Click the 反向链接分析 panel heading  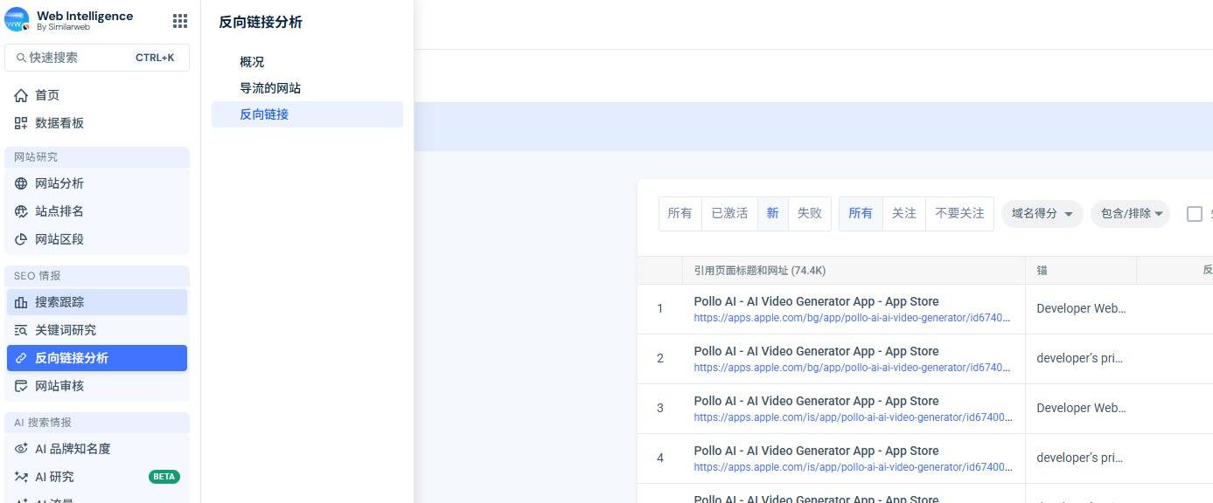click(261, 23)
